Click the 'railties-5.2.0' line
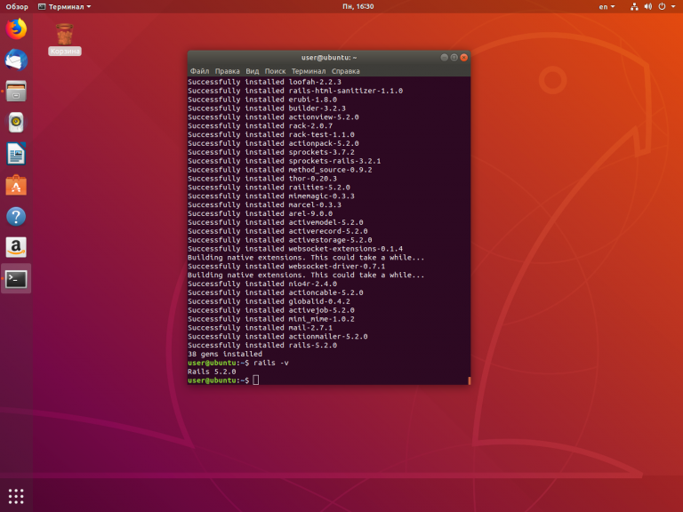The height and width of the screenshot is (512, 683). click(269, 188)
